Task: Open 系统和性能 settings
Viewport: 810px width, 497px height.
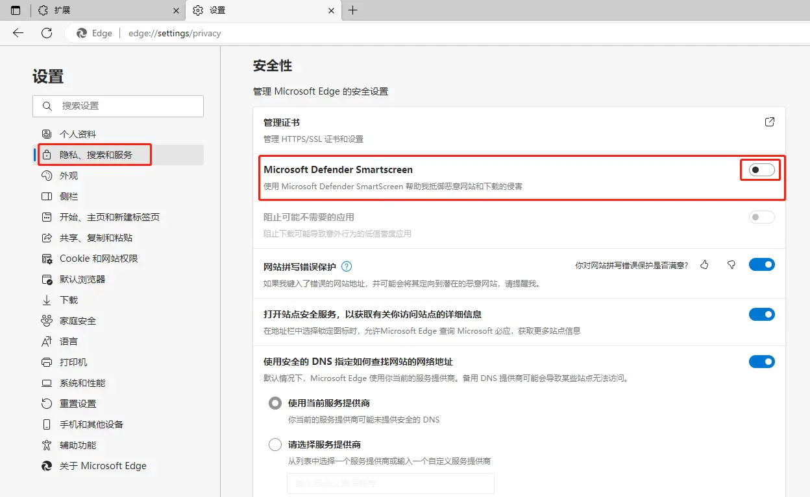Action: click(x=118, y=383)
